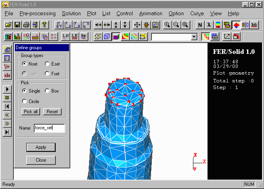Open the Pre-processing menu
Image resolution: width=264 pixels, height=189 pixels.
click(x=38, y=13)
